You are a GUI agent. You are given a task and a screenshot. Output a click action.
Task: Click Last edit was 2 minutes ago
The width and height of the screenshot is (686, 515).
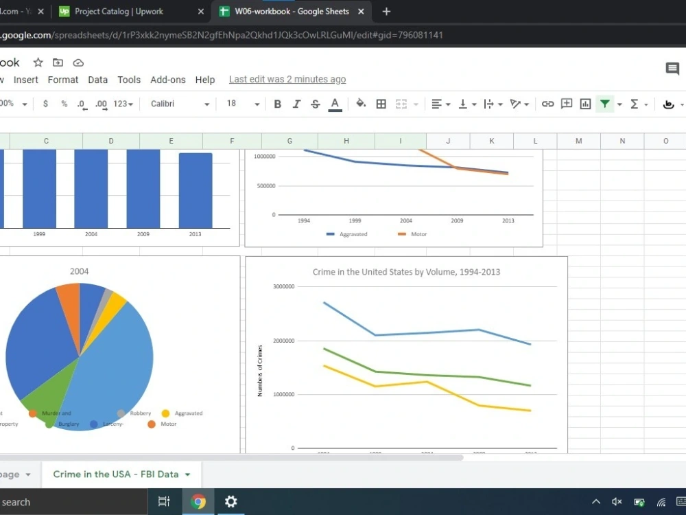click(x=287, y=79)
